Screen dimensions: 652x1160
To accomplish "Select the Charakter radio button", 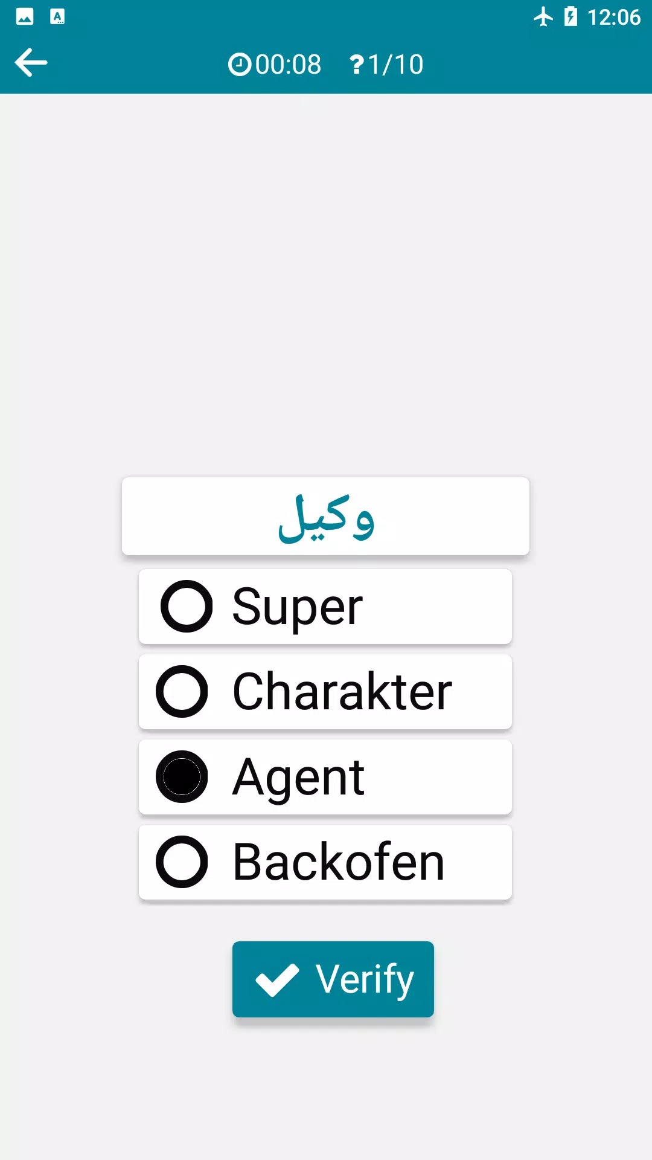I will pos(182,692).
